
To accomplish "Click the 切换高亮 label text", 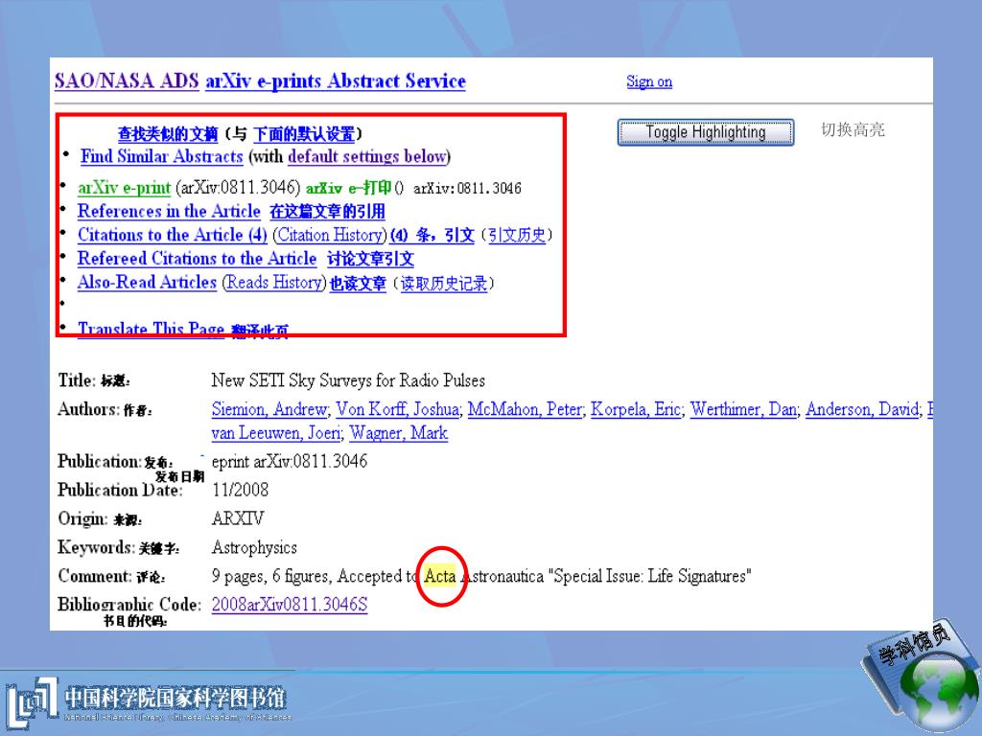I will pyautogui.click(x=853, y=130).
